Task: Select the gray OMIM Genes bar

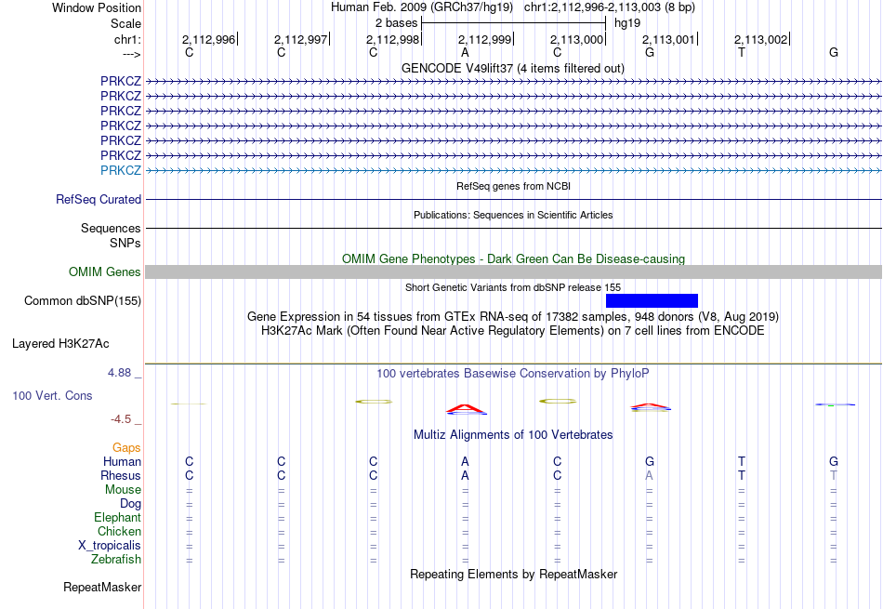Action: pyautogui.click(x=513, y=272)
